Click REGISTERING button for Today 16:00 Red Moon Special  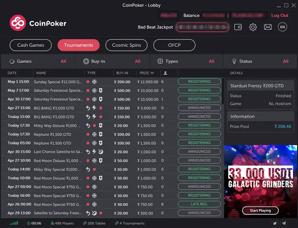[199, 195]
